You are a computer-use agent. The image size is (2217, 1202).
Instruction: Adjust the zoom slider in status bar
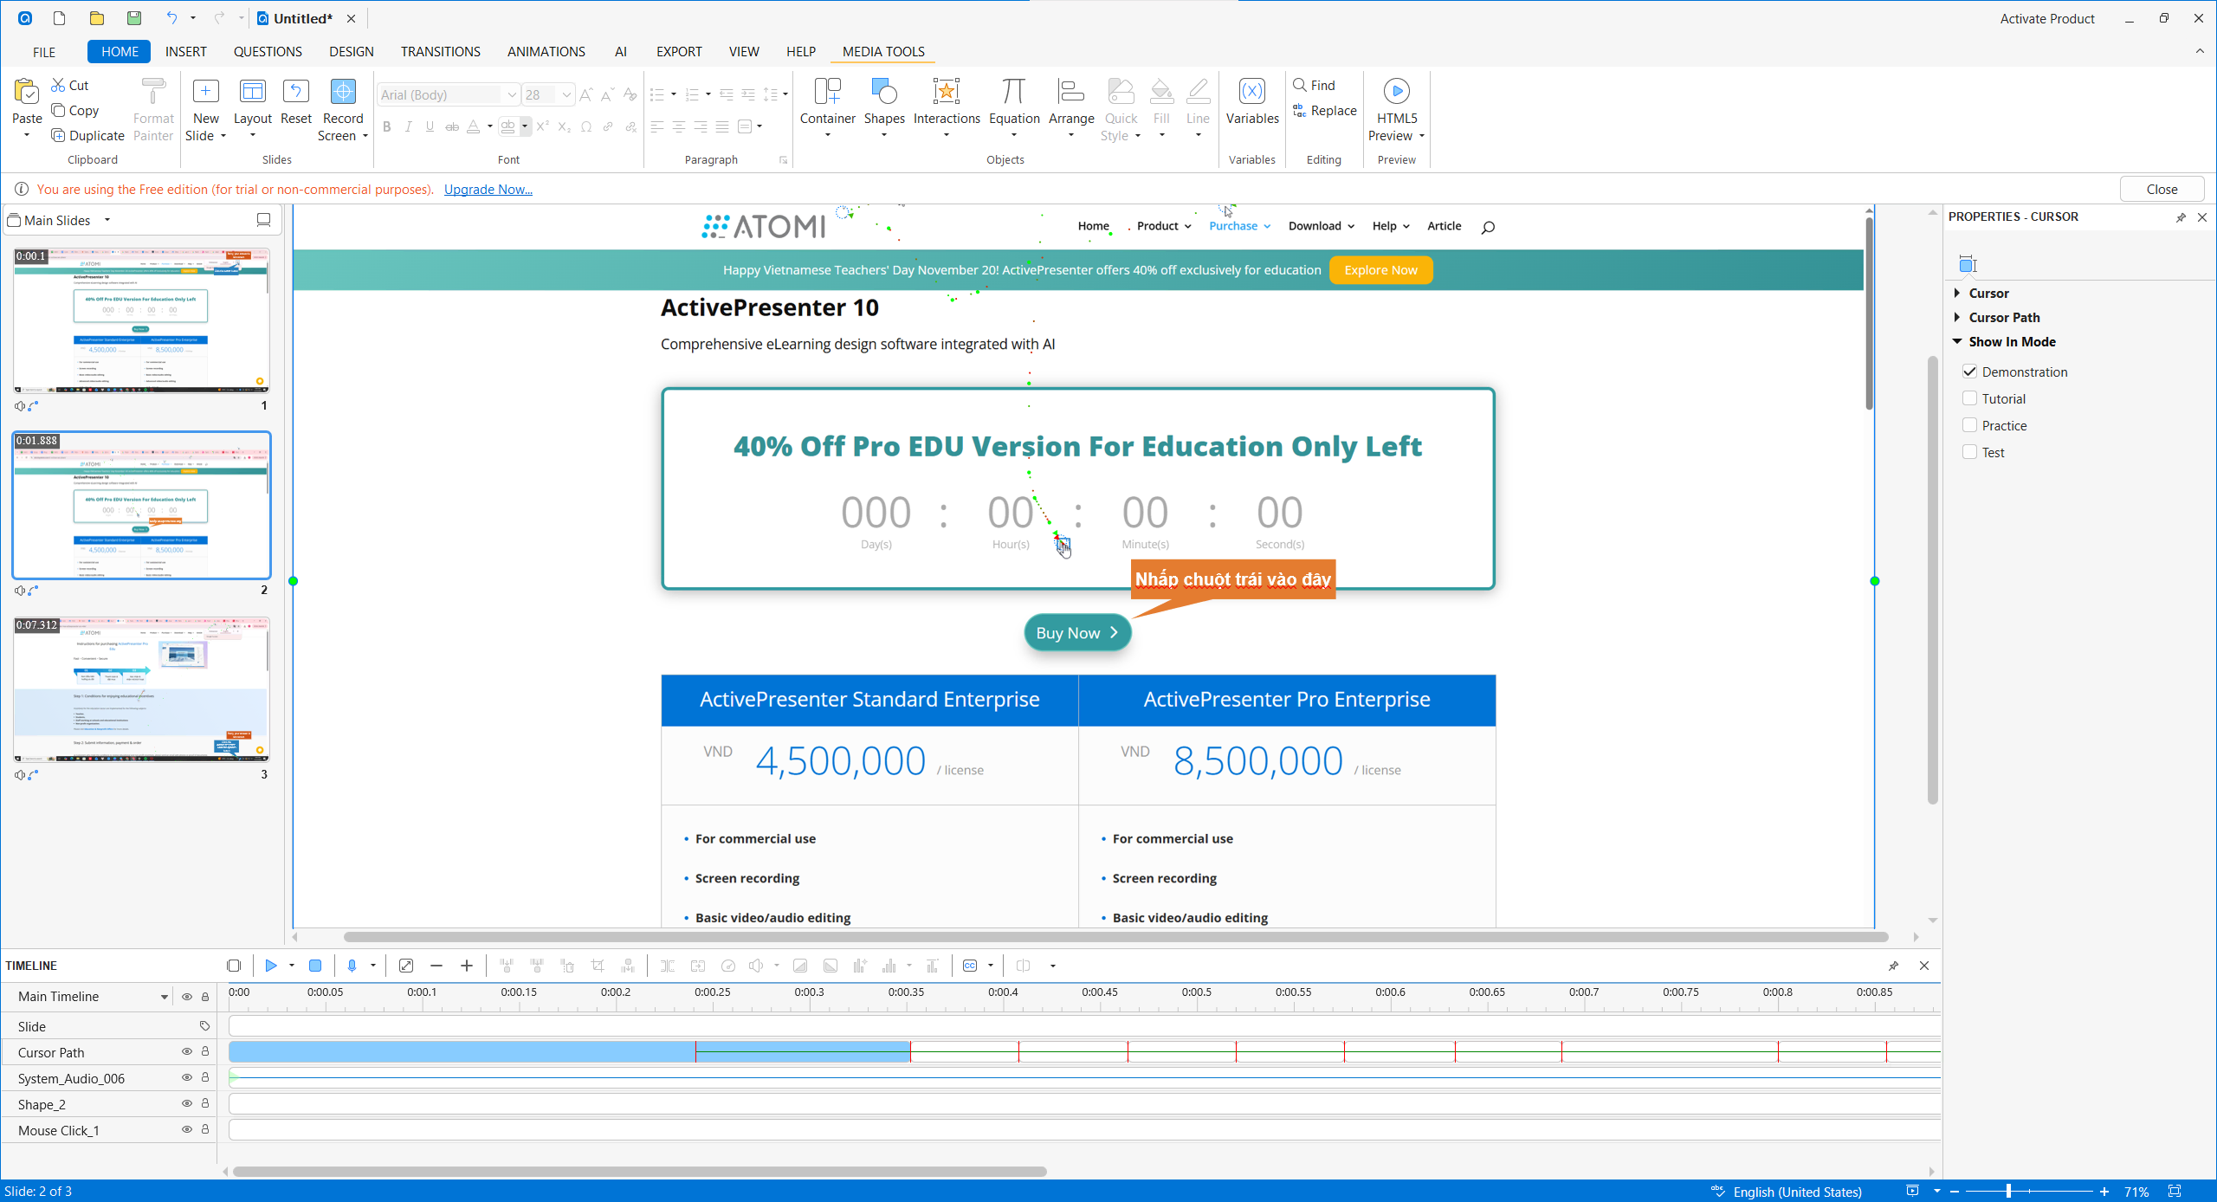[2007, 1192]
